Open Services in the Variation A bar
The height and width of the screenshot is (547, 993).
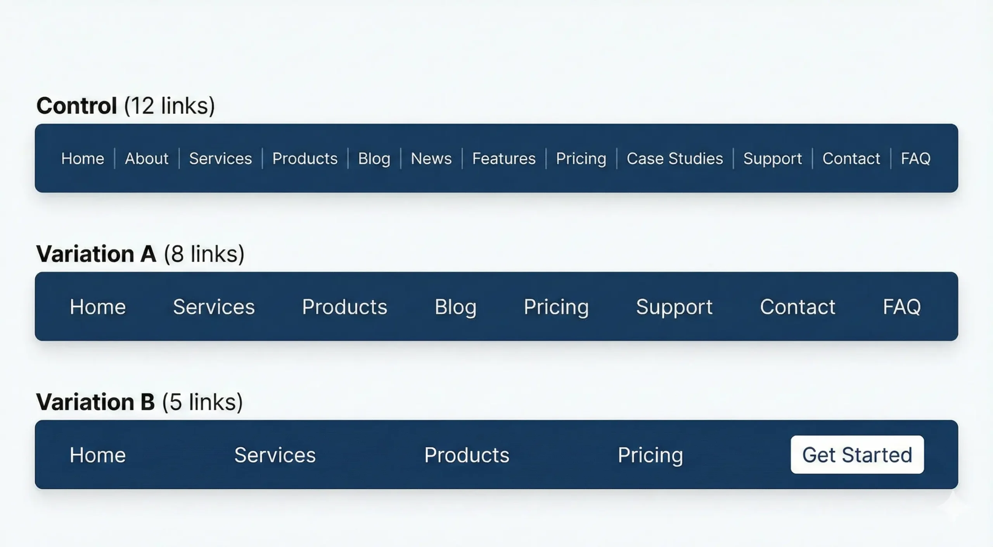coord(214,306)
